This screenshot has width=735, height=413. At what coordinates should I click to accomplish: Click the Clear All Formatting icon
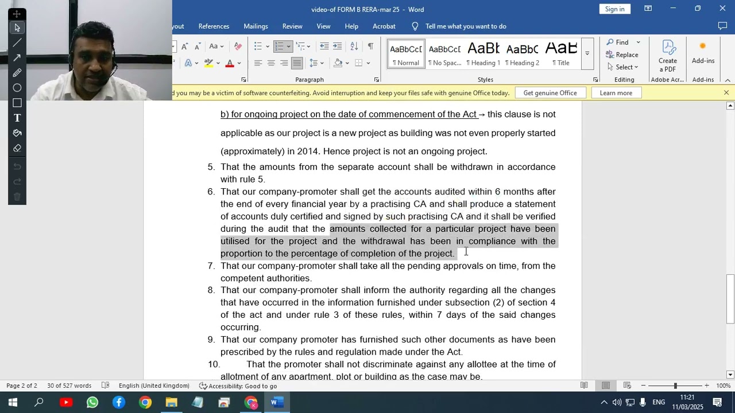238,46
